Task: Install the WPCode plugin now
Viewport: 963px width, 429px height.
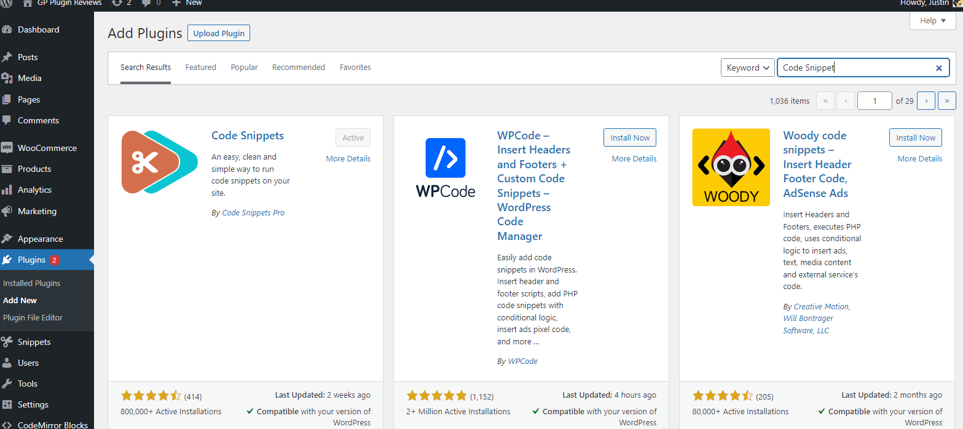Action: click(x=630, y=137)
